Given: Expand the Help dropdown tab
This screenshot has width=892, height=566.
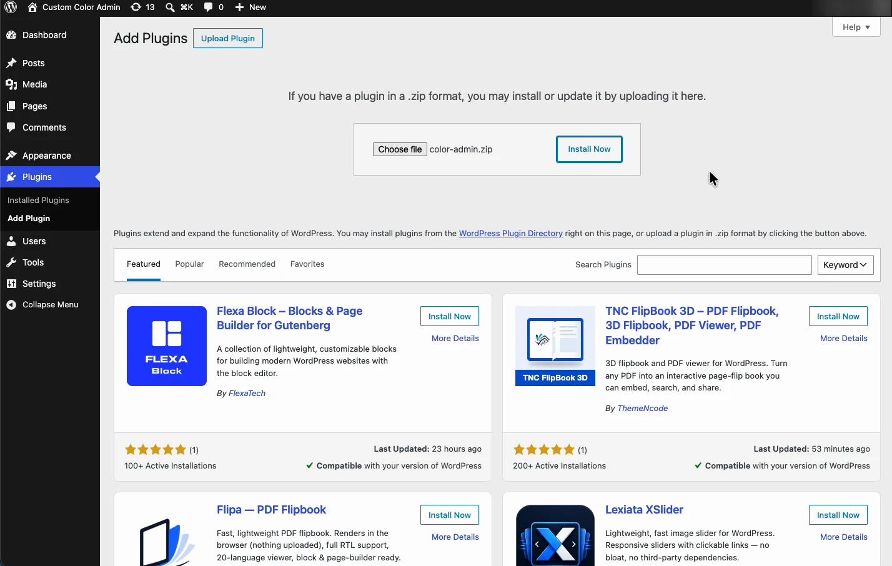Looking at the screenshot, I should click(856, 27).
